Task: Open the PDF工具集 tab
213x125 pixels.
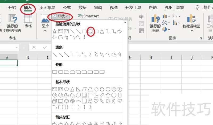Action: point(174,7)
